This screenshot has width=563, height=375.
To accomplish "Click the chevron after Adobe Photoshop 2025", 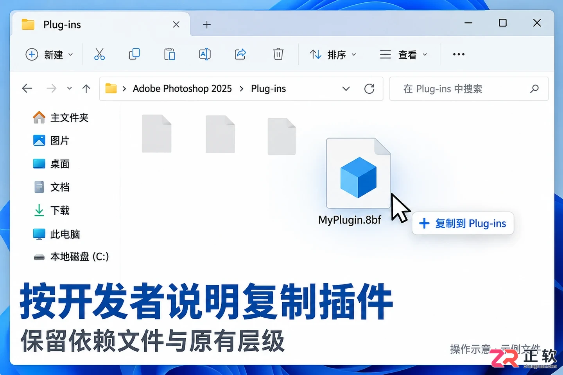I will click(x=241, y=89).
